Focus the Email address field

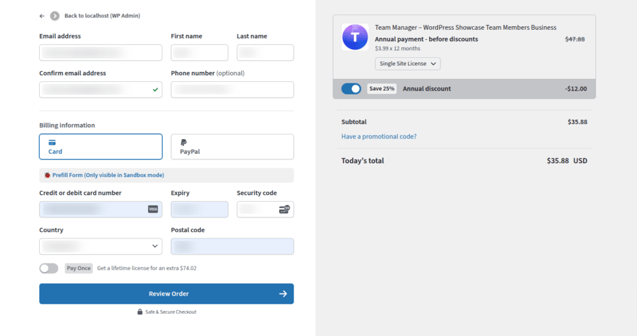coord(101,53)
